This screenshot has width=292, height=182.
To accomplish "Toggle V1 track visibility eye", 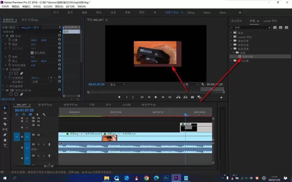I will [x=39, y=135].
